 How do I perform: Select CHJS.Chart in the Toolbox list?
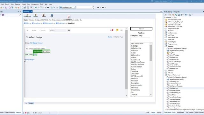click(135, 74)
